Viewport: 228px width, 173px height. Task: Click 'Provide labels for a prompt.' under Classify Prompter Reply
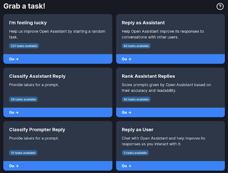[x=34, y=138]
